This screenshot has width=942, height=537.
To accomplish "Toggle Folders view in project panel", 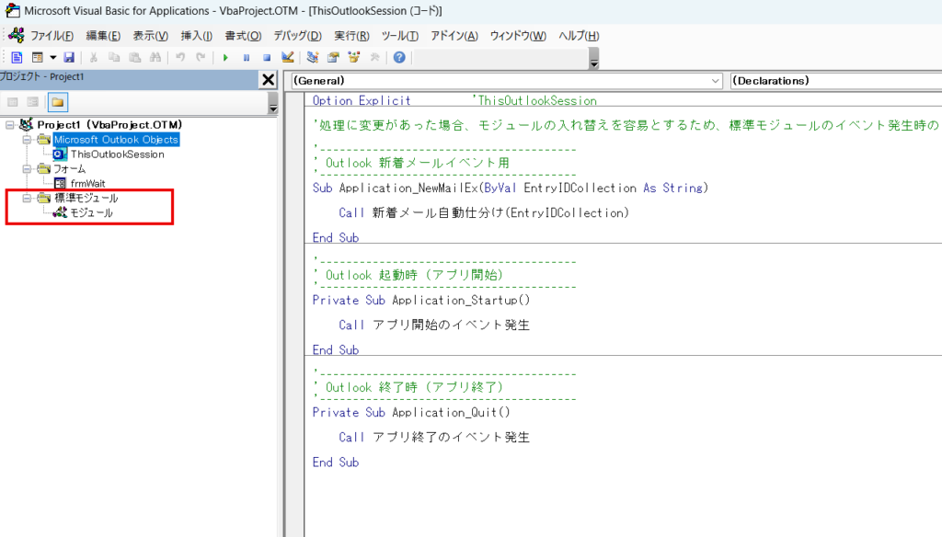I will point(57,102).
